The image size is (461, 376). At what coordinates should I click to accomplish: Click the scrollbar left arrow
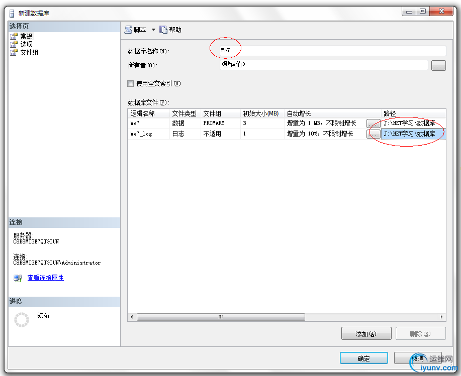coord(132,317)
